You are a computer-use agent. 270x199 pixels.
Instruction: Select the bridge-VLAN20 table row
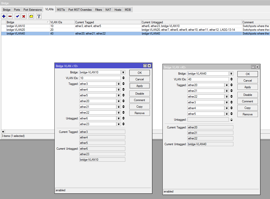(x=25, y=30)
